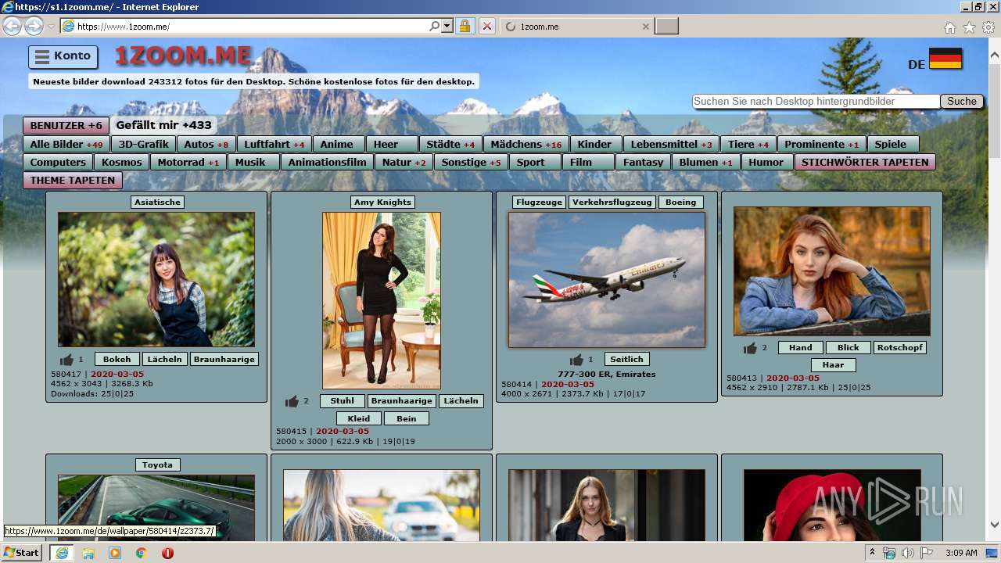
Task: Click the search magnifier in address bar
Action: (435, 27)
